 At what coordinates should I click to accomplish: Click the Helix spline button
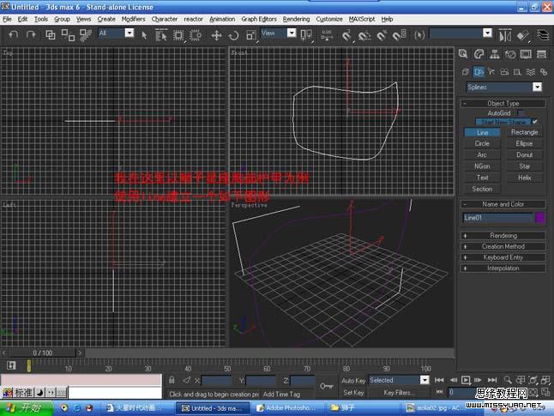524,178
